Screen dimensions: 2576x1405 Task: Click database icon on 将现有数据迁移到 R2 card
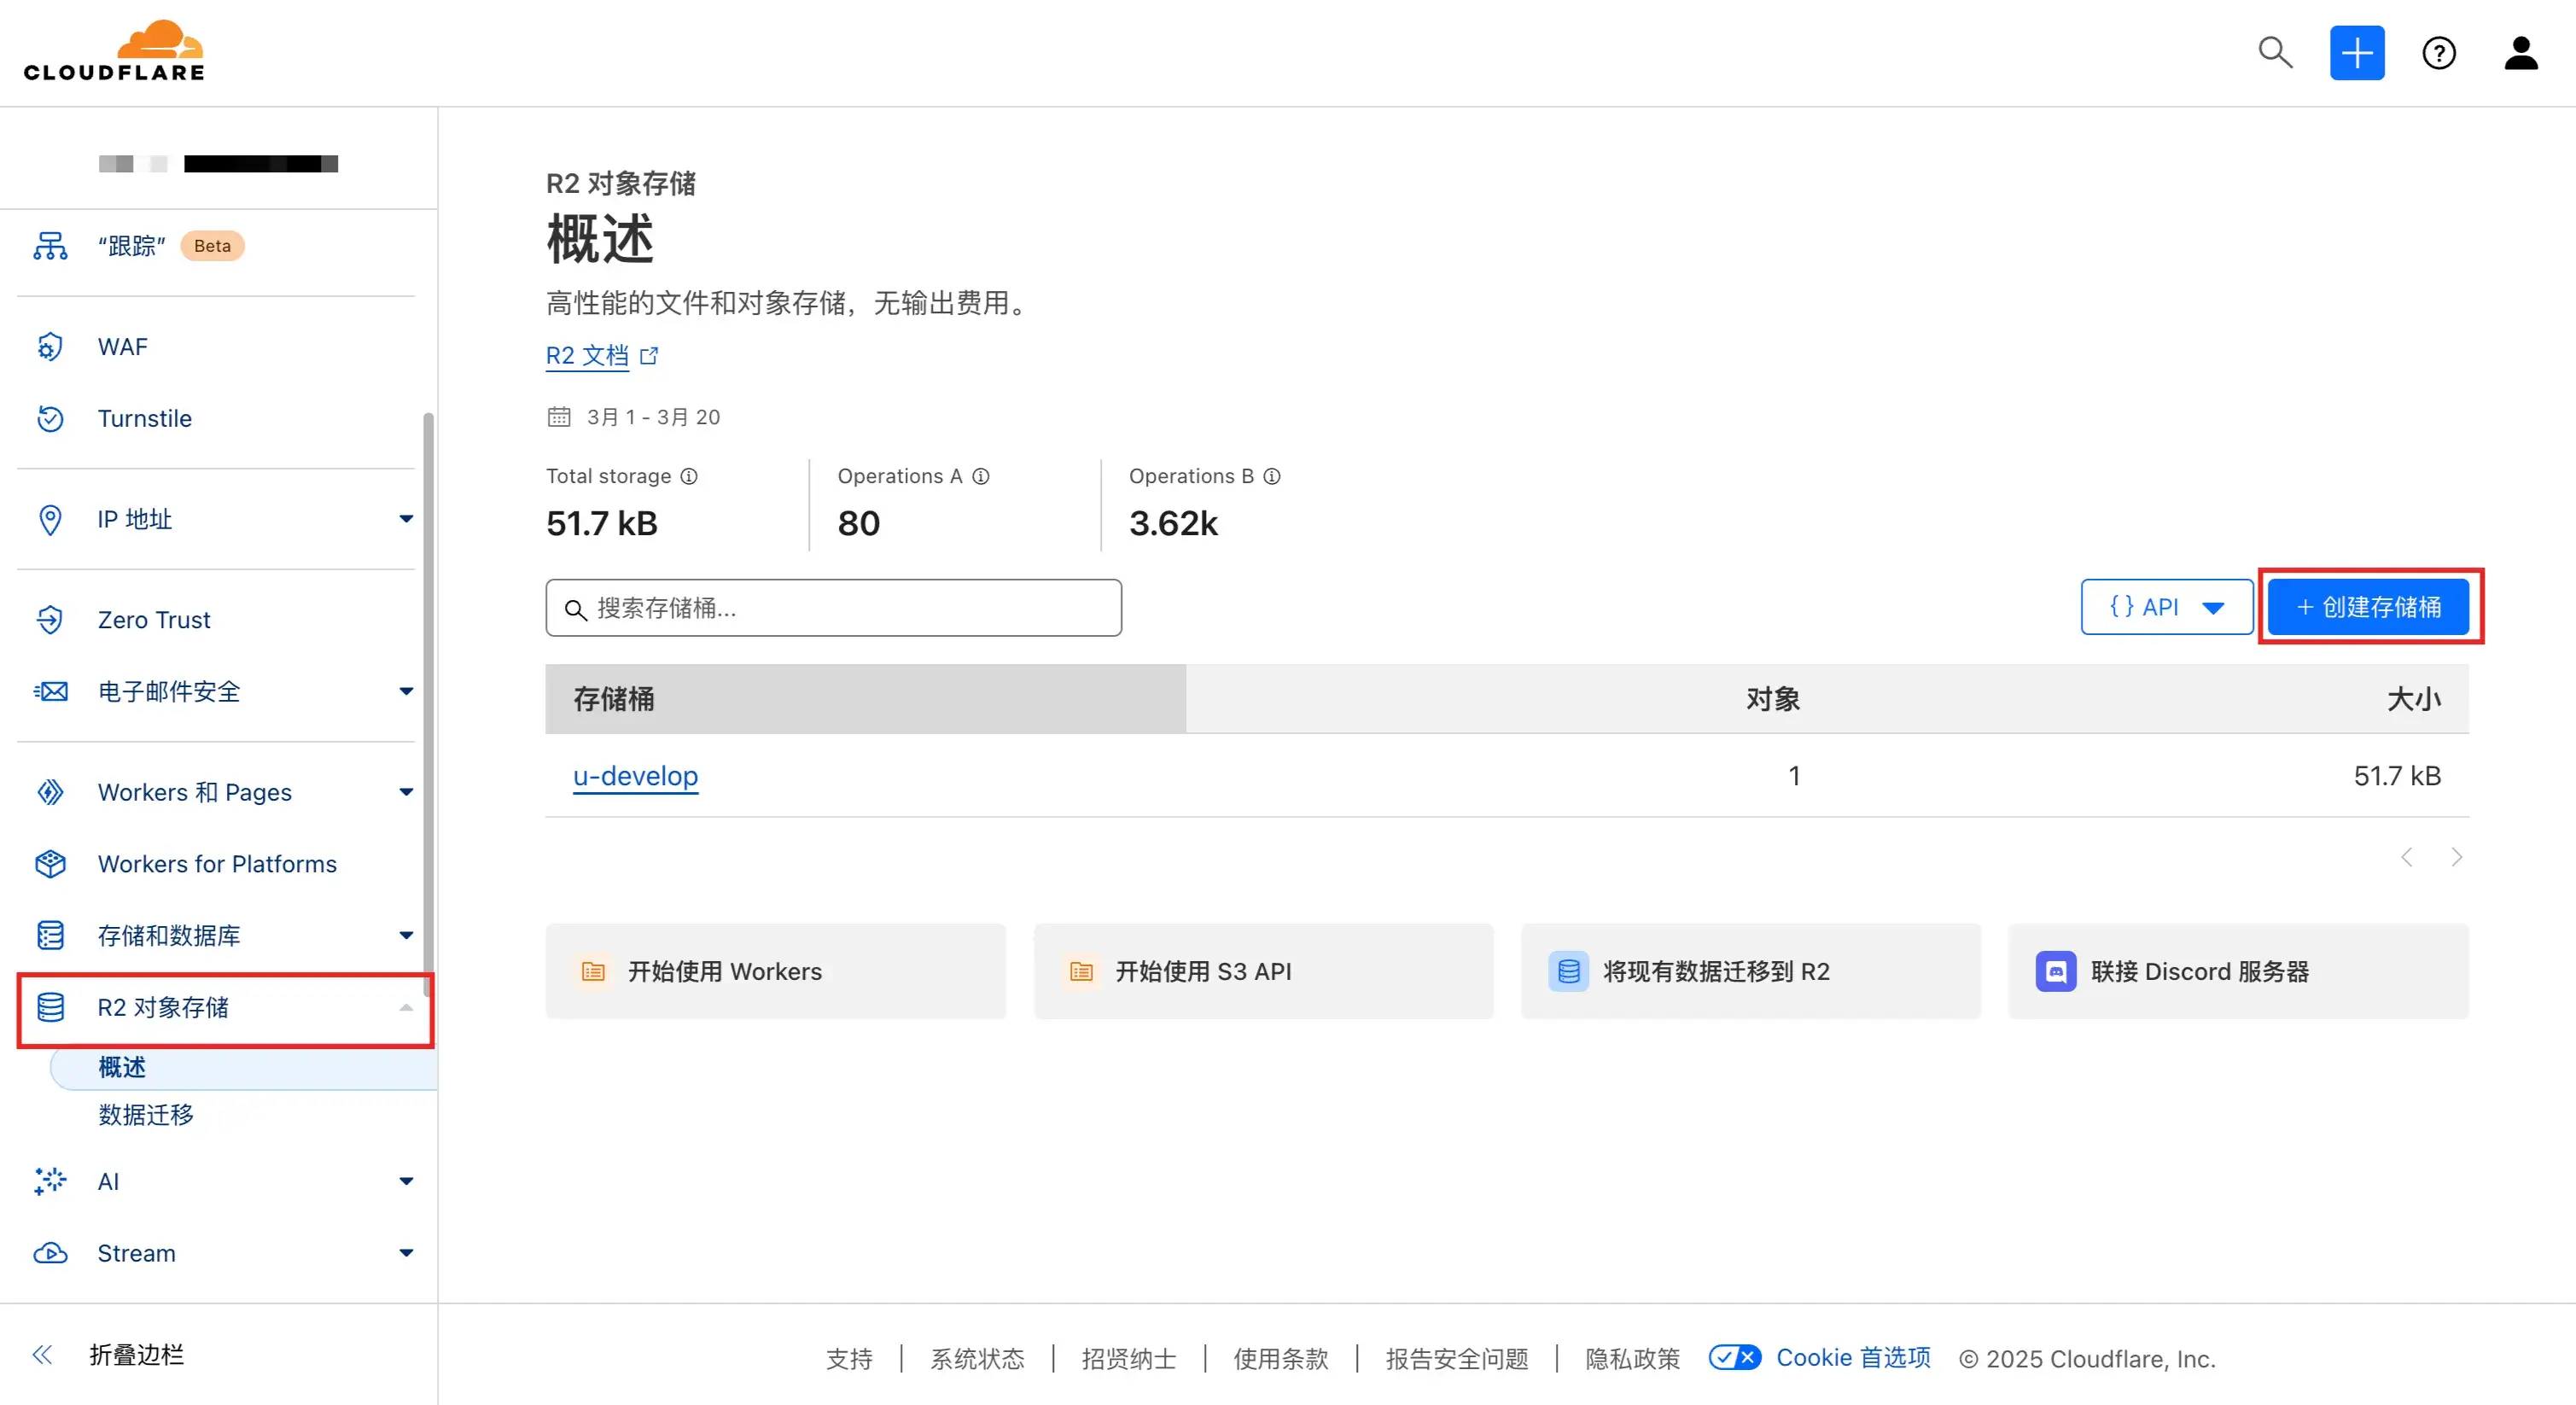pos(1569,971)
